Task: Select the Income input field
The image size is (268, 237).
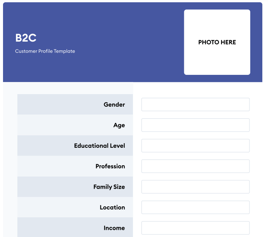Action: pos(195,228)
